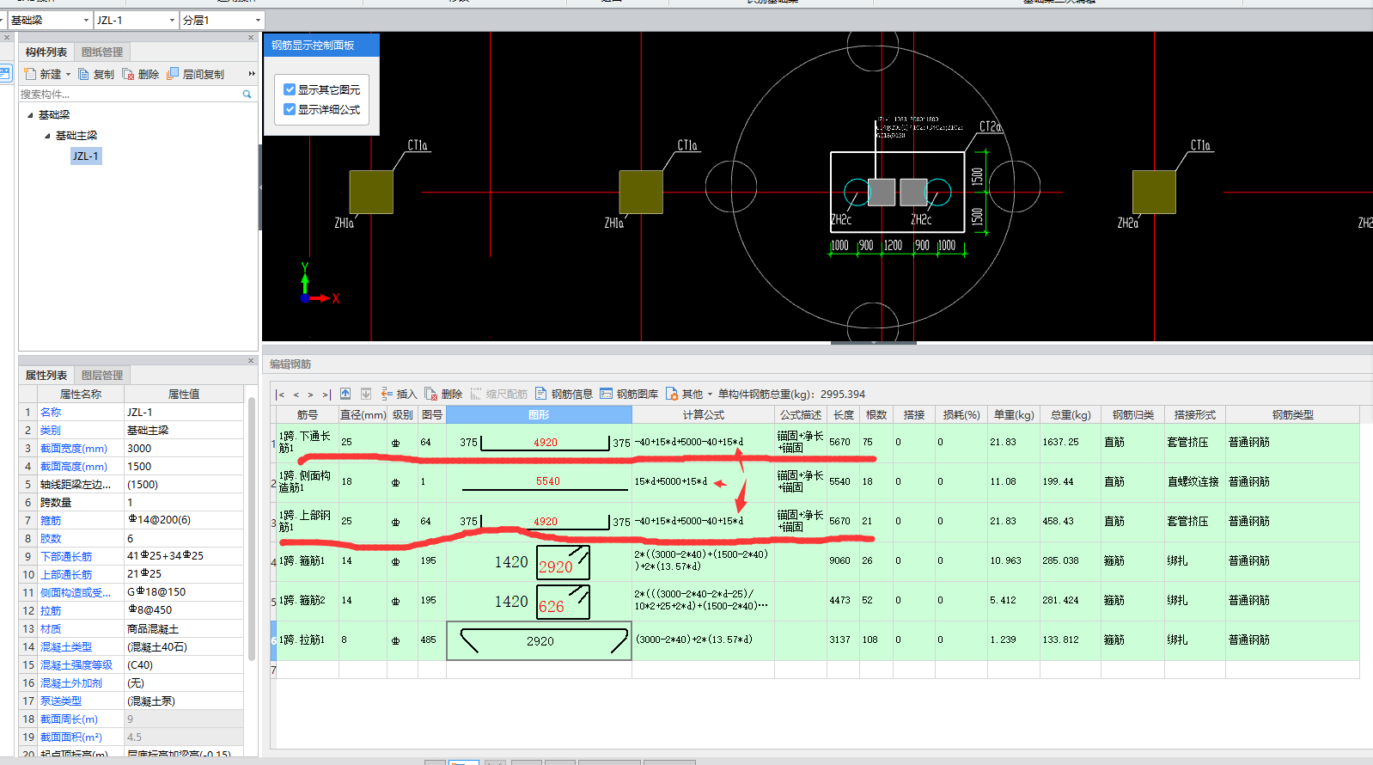
Task: Switch to 图层管理 tab
Action: (x=102, y=375)
